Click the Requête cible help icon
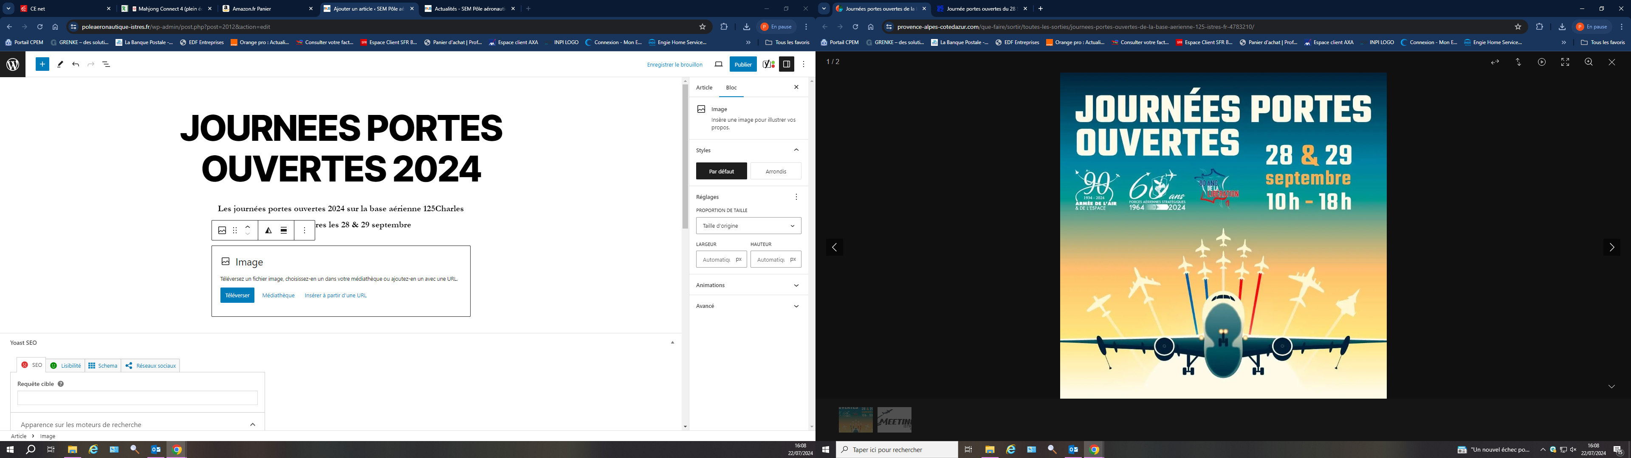The image size is (1631, 458). tap(61, 384)
